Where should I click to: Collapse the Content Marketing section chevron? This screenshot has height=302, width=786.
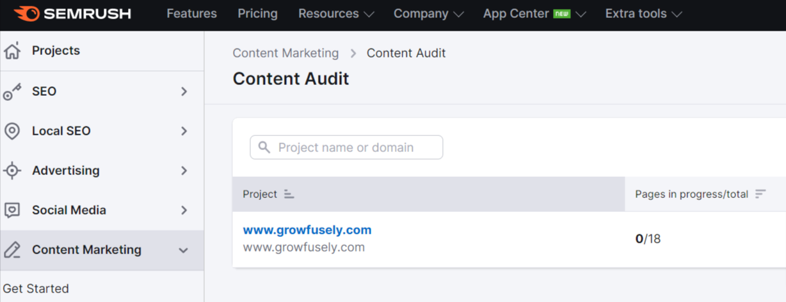tap(184, 250)
